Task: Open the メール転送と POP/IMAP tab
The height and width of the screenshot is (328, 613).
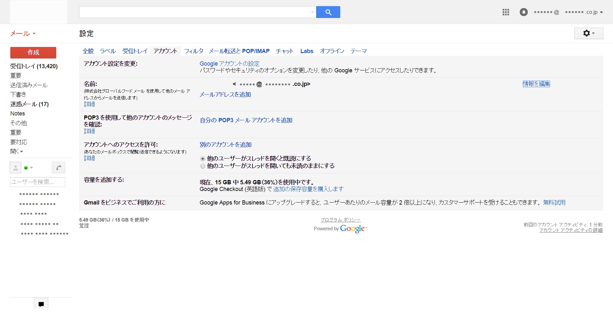Action: point(239,51)
